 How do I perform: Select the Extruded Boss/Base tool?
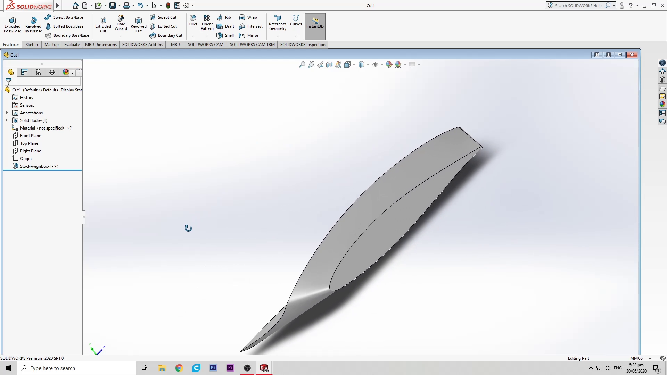click(x=13, y=25)
